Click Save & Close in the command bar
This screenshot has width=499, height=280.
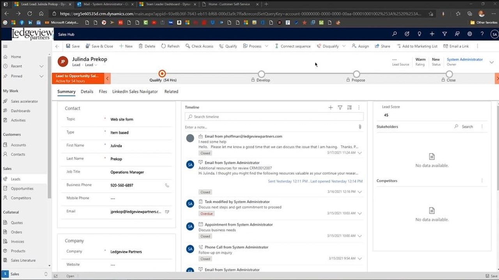tap(99, 46)
